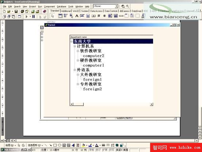Open the Database menu
The width and height of the screenshot is (202, 152).
pos(61,7)
